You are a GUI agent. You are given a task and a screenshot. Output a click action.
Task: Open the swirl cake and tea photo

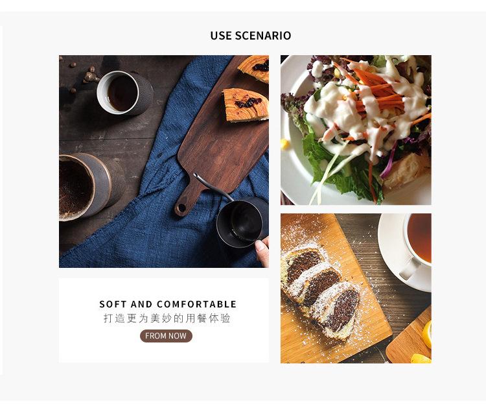coord(356,288)
